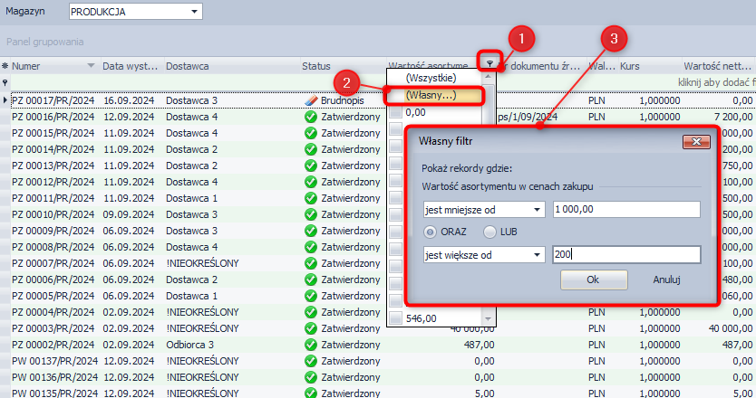Open the 'jest większe od' condition dropdown
Screen dimensions: 756x398
[x=538, y=255]
